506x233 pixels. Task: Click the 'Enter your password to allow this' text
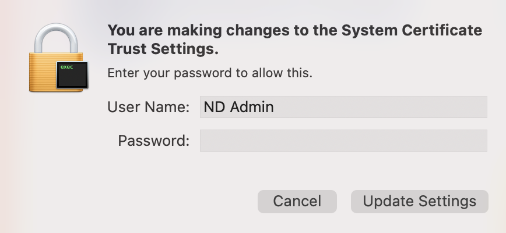tap(210, 73)
